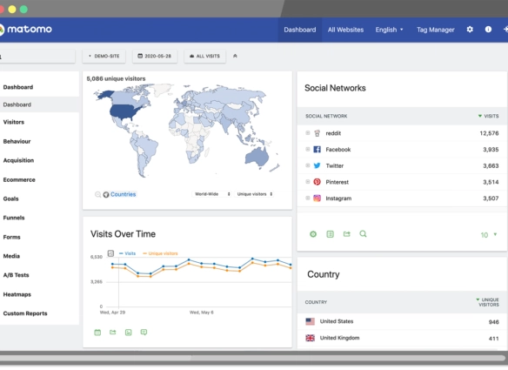This screenshot has height=370, width=508.
Task: Open Heatmaps section in sidebar
Action: pyautogui.click(x=17, y=294)
